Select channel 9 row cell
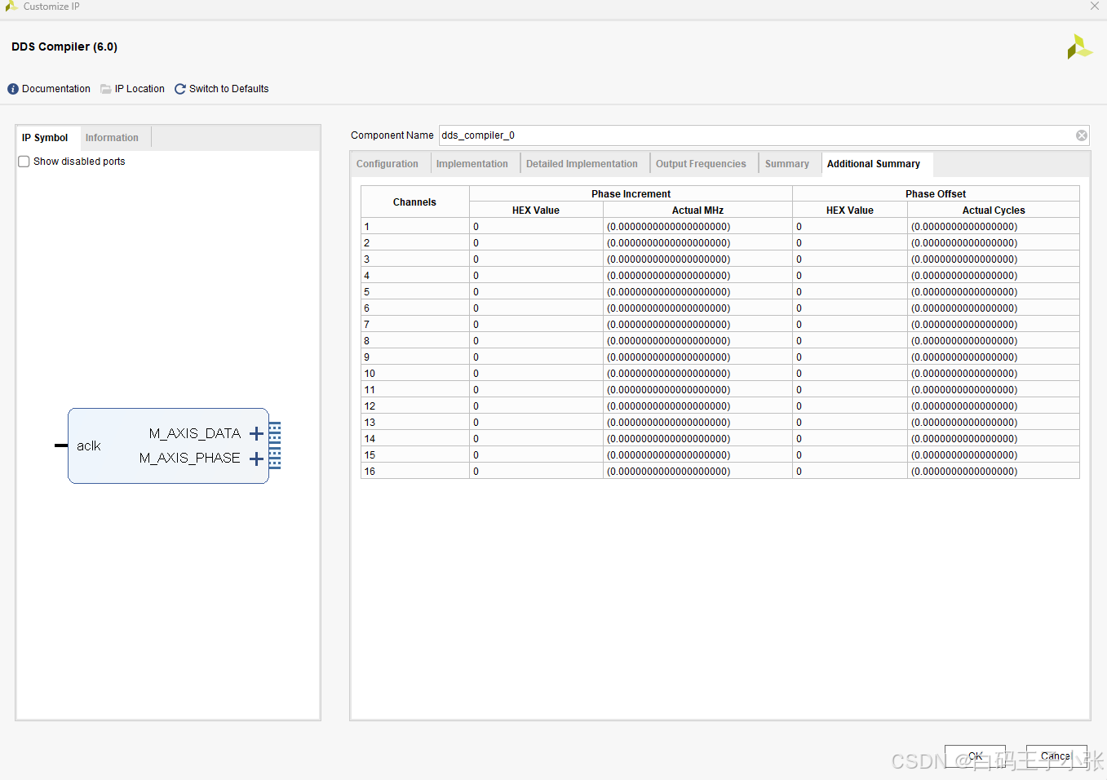 coord(414,357)
